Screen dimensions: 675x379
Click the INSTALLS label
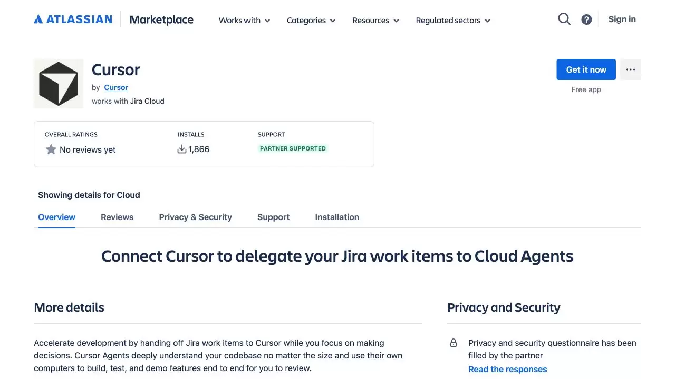click(x=191, y=135)
